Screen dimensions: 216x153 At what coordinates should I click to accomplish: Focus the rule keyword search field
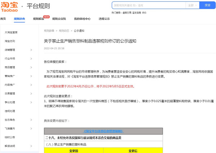tap(148, 5)
